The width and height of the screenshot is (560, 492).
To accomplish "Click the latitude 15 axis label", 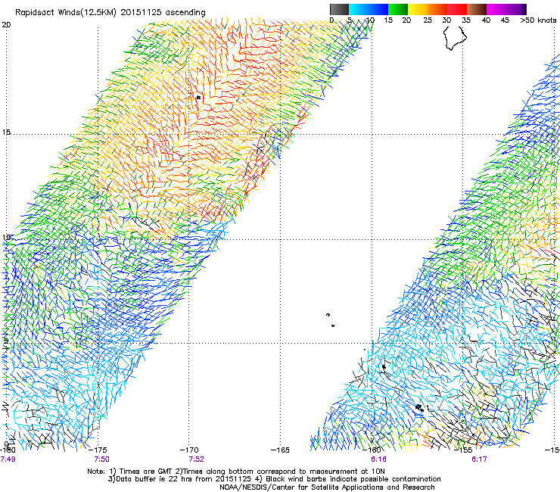I will tap(6, 132).
